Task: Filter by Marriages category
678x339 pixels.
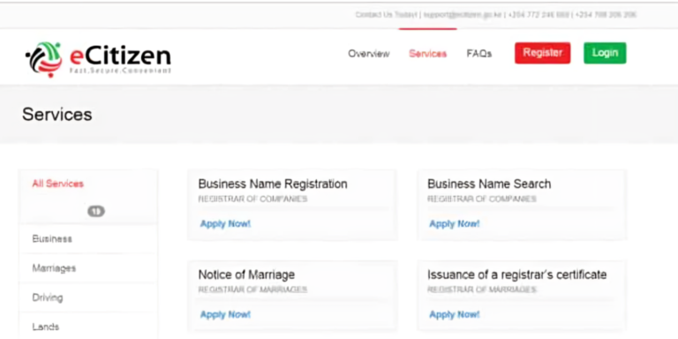Action: coord(54,268)
